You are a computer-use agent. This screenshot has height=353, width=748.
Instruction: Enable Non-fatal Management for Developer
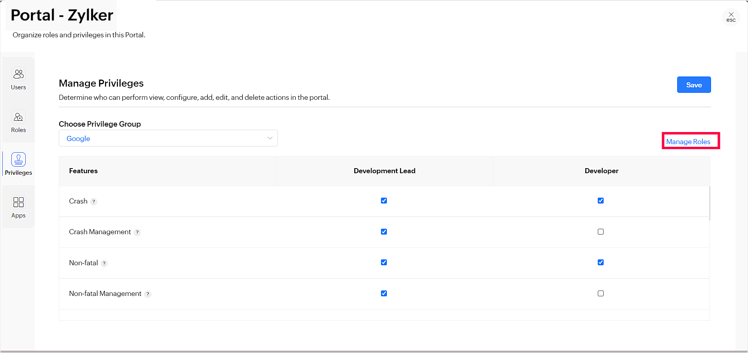click(x=601, y=294)
